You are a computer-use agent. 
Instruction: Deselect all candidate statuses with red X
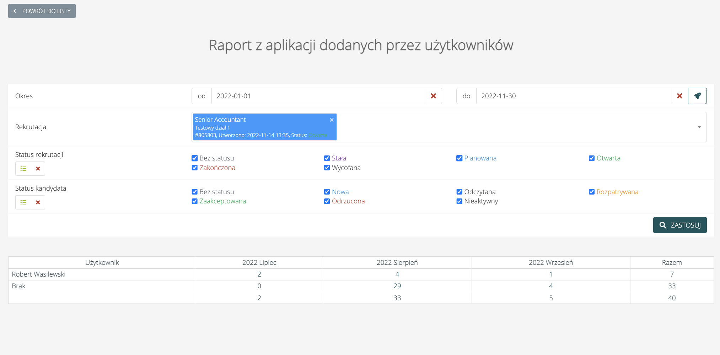[38, 202]
